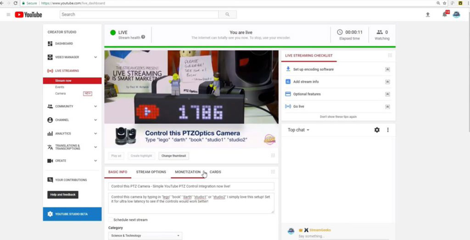Click the YouTube Studio Beta gear icon

[50, 214]
